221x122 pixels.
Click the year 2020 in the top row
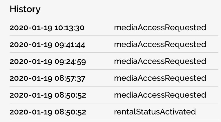(x=19, y=28)
